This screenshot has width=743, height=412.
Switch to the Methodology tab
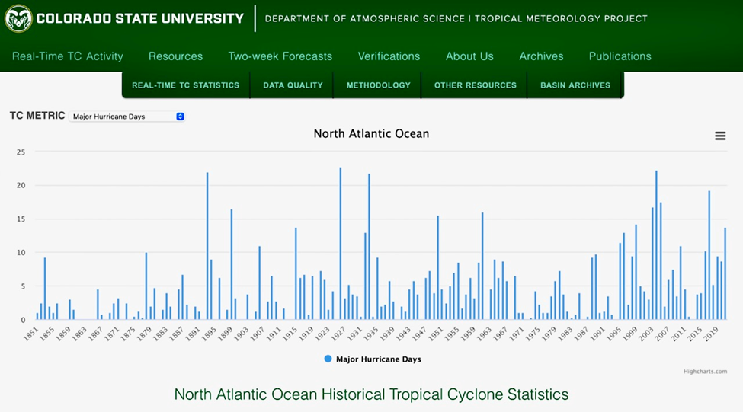click(x=378, y=85)
